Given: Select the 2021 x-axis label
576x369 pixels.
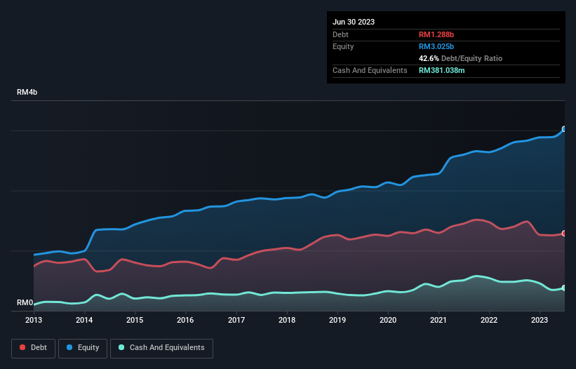Looking at the screenshot, I should (438, 320).
